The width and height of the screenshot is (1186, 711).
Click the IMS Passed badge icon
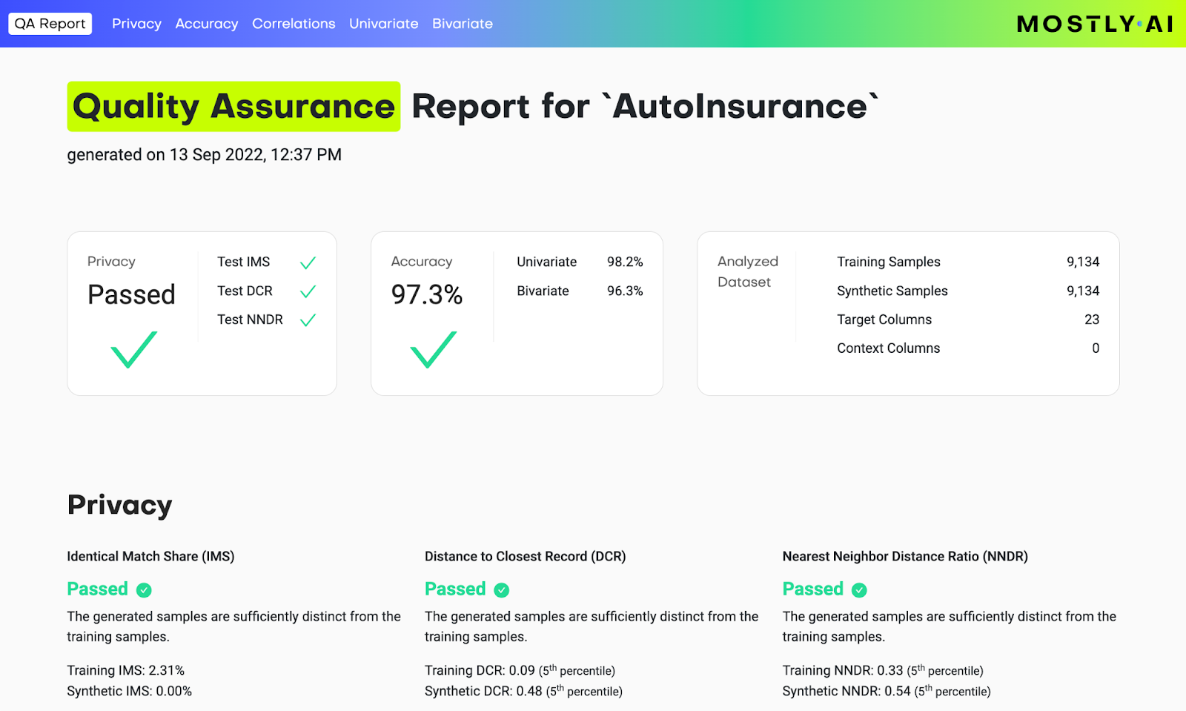[144, 590]
